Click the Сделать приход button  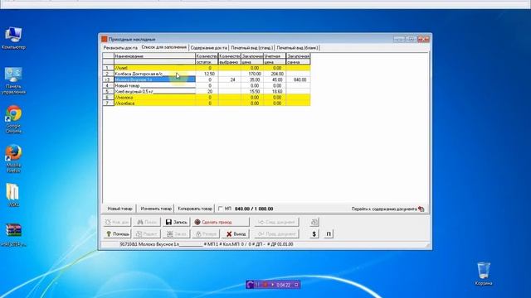coord(221,222)
